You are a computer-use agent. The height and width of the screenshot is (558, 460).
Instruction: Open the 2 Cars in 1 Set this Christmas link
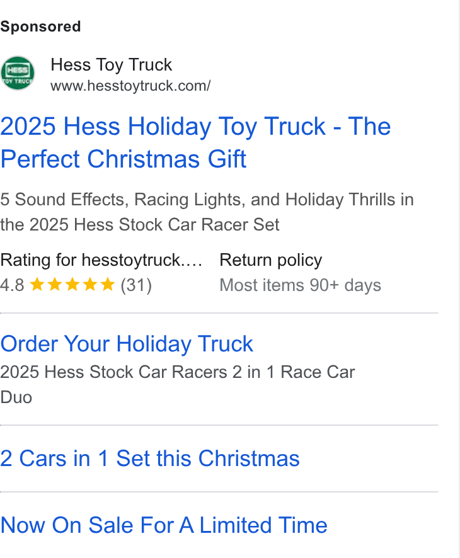pos(150,458)
